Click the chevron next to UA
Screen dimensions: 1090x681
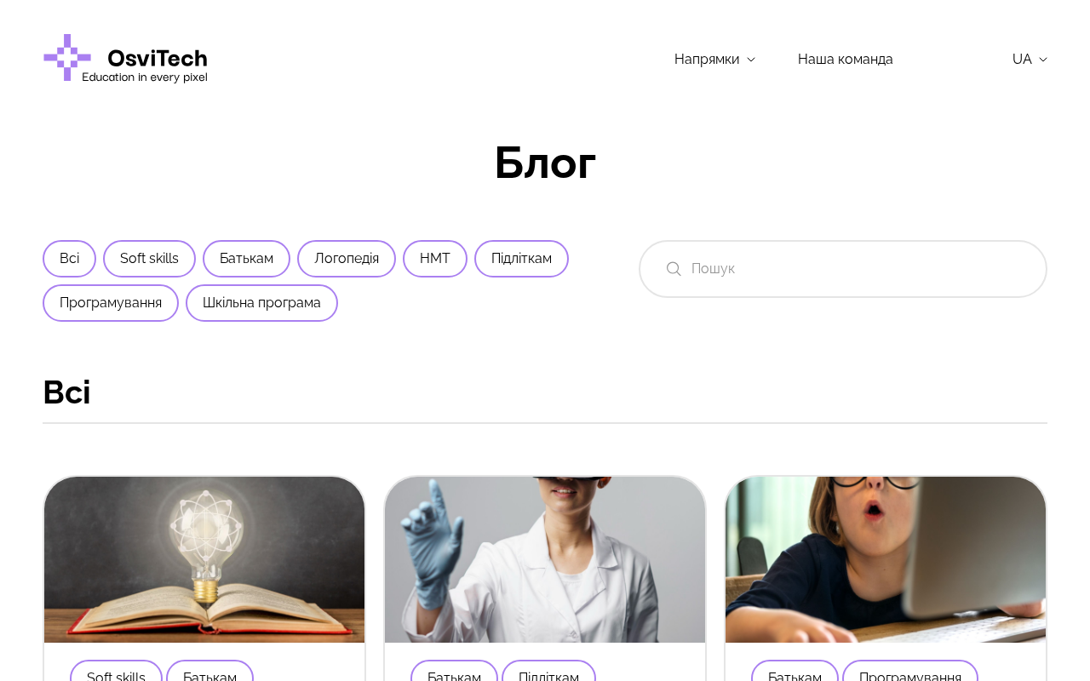click(x=1043, y=60)
